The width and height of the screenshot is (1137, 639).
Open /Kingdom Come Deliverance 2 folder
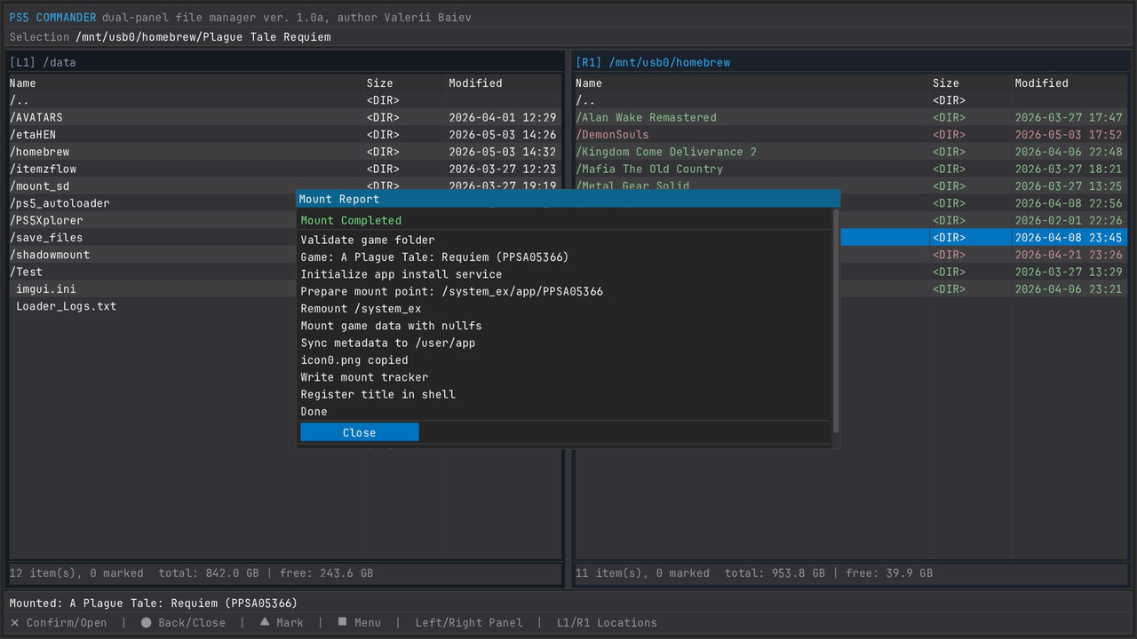[x=851, y=152]
